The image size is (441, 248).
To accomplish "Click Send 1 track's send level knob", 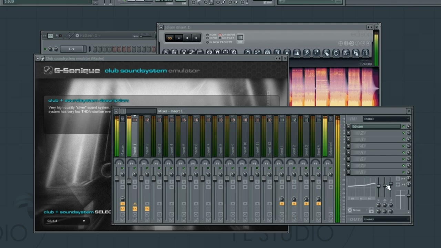I will 282,199.
